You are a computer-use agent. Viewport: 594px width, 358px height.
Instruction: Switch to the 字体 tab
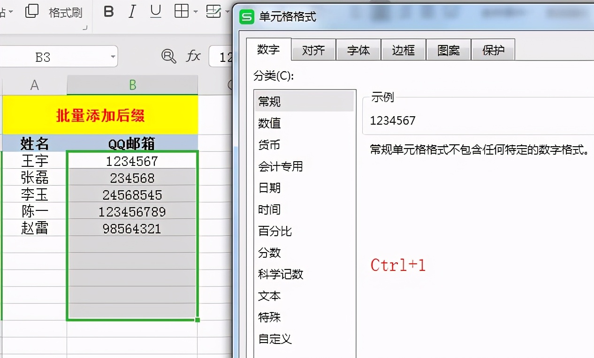(x=358, y=50)
